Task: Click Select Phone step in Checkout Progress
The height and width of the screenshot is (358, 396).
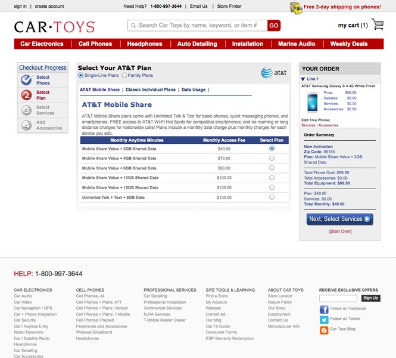Action: (x=43, y=80)
